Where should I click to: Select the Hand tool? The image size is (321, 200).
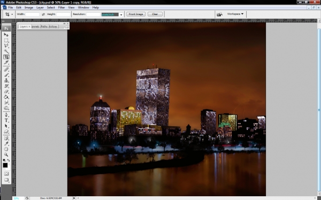pos(6,149)
